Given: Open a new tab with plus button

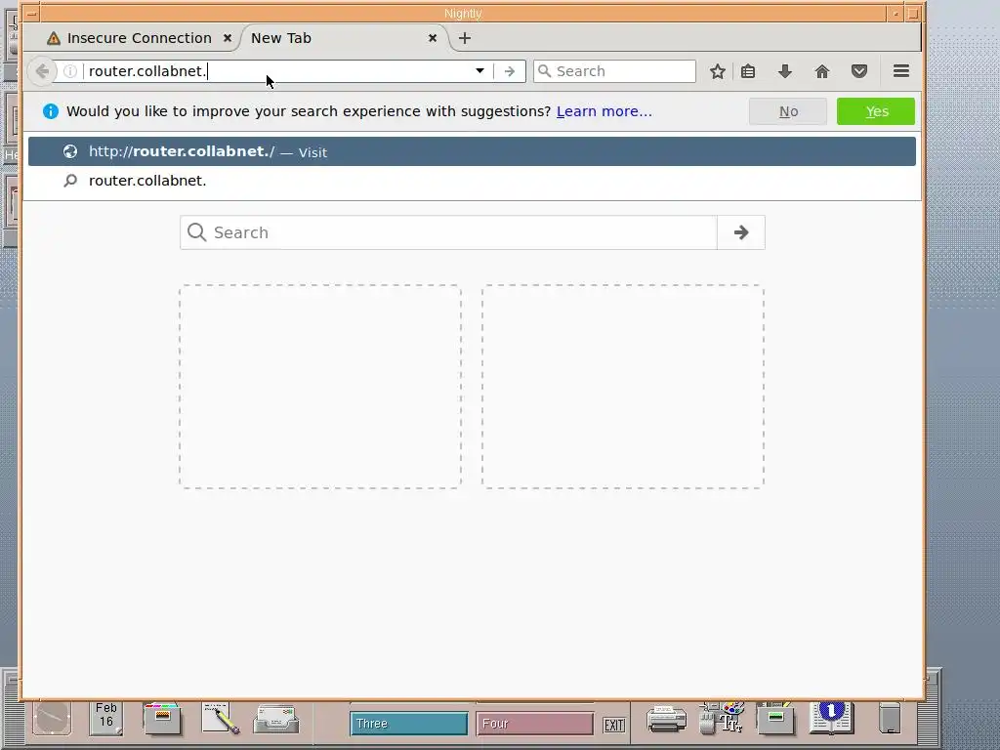Looking at the screenshot, I should click(465, 38).
